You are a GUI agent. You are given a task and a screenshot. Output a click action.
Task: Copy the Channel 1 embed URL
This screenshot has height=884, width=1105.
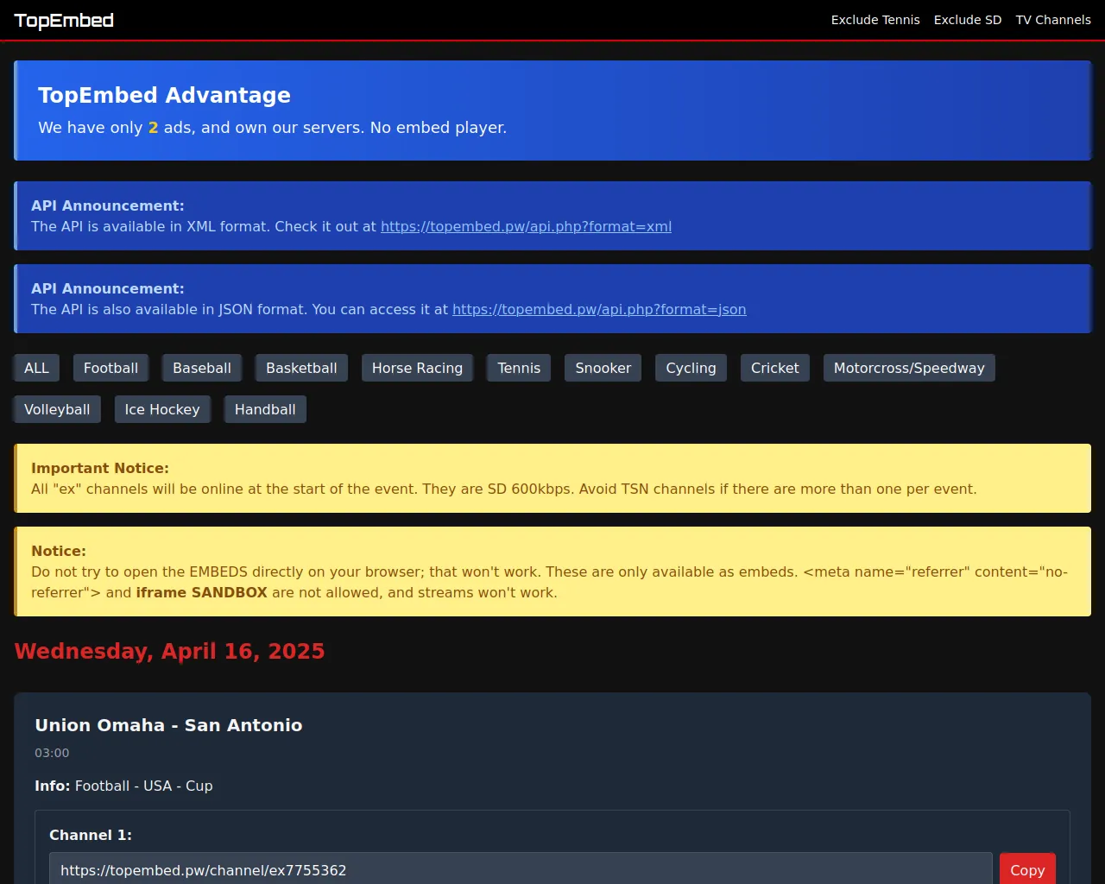click(1026, 869)
